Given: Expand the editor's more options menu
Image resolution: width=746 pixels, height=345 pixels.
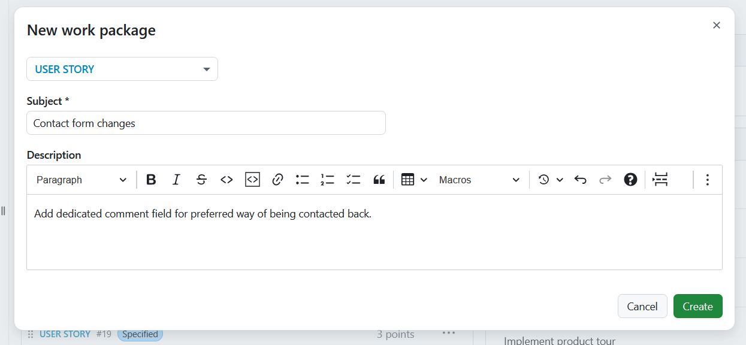Looking at the screenshot, I should pyautogui.click(x=707, y=179).
